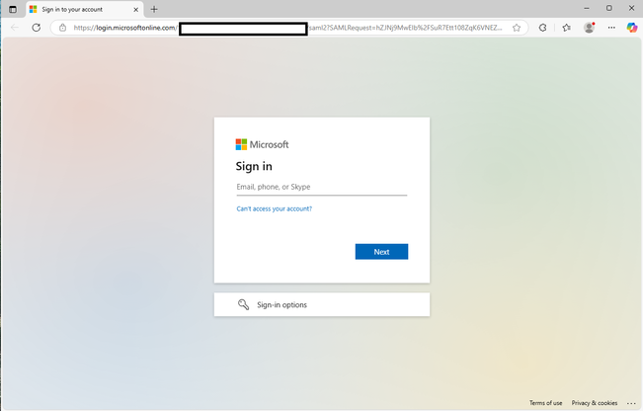Launch the Copilot icon
643x411 pixels.
632,28
